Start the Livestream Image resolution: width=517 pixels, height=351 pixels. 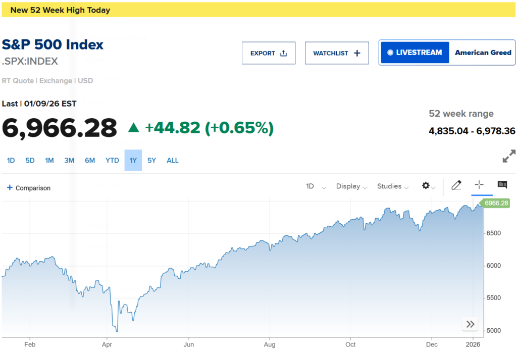tap(415, 53)
